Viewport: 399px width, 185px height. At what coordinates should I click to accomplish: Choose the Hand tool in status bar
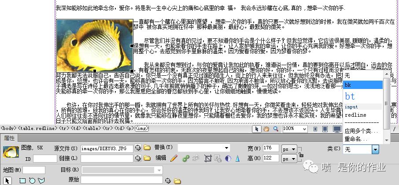click(266, 129)
